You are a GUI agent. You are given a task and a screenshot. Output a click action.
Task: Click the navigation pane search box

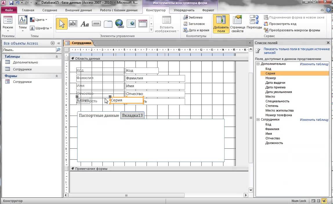click(29, 50)
